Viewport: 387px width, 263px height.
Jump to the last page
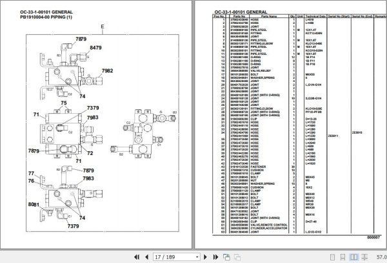click(215, 257)
